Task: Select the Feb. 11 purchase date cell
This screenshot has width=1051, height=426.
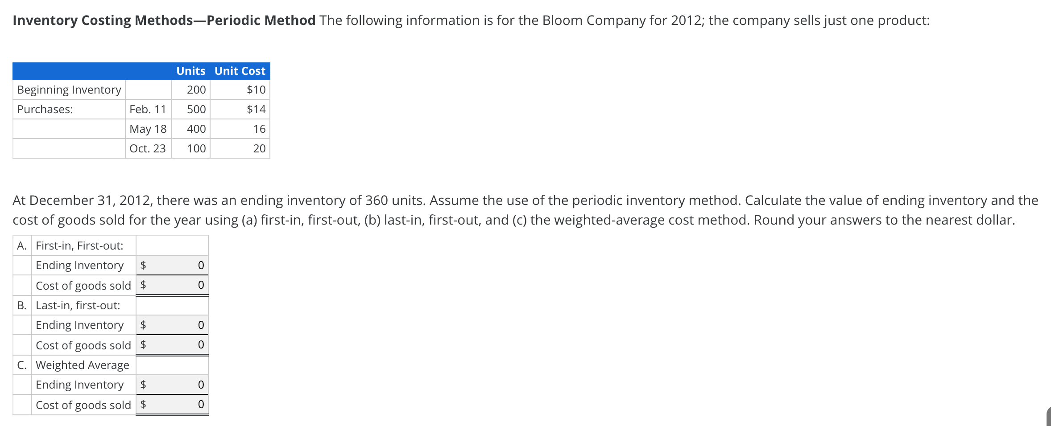Action: (x=148, y=109)
